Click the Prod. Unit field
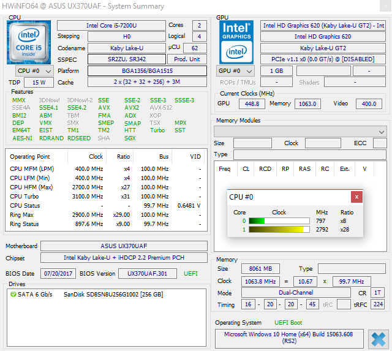This screenshot has height=351, width=392. 187,59
